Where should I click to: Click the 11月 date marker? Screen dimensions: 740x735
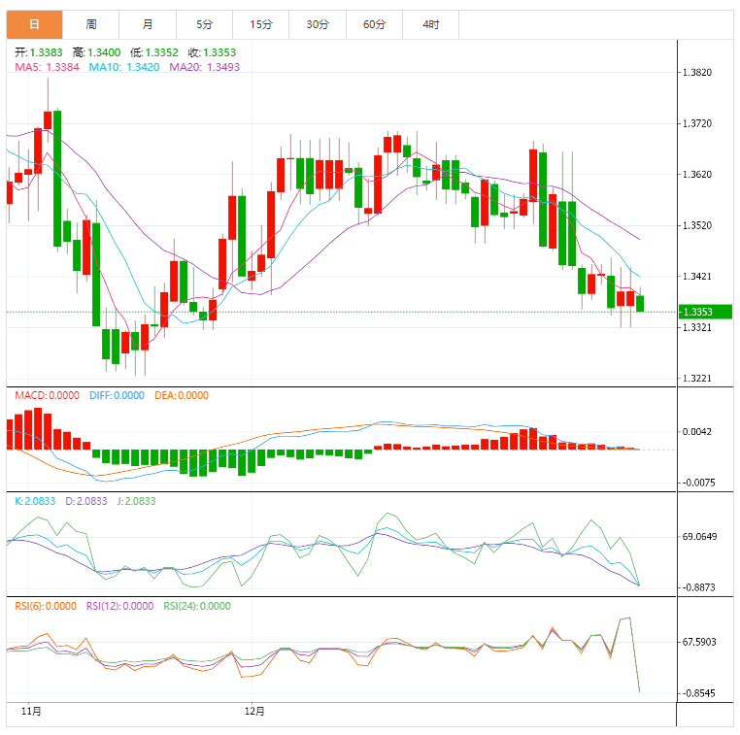pyautogui.click(x=31, y=711)
